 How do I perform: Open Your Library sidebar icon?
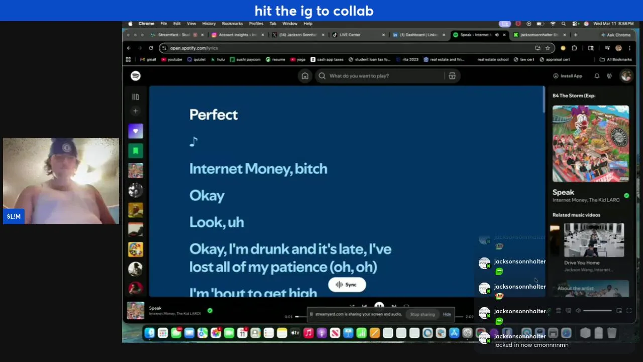pyautogui.click(x=135, y=97)
